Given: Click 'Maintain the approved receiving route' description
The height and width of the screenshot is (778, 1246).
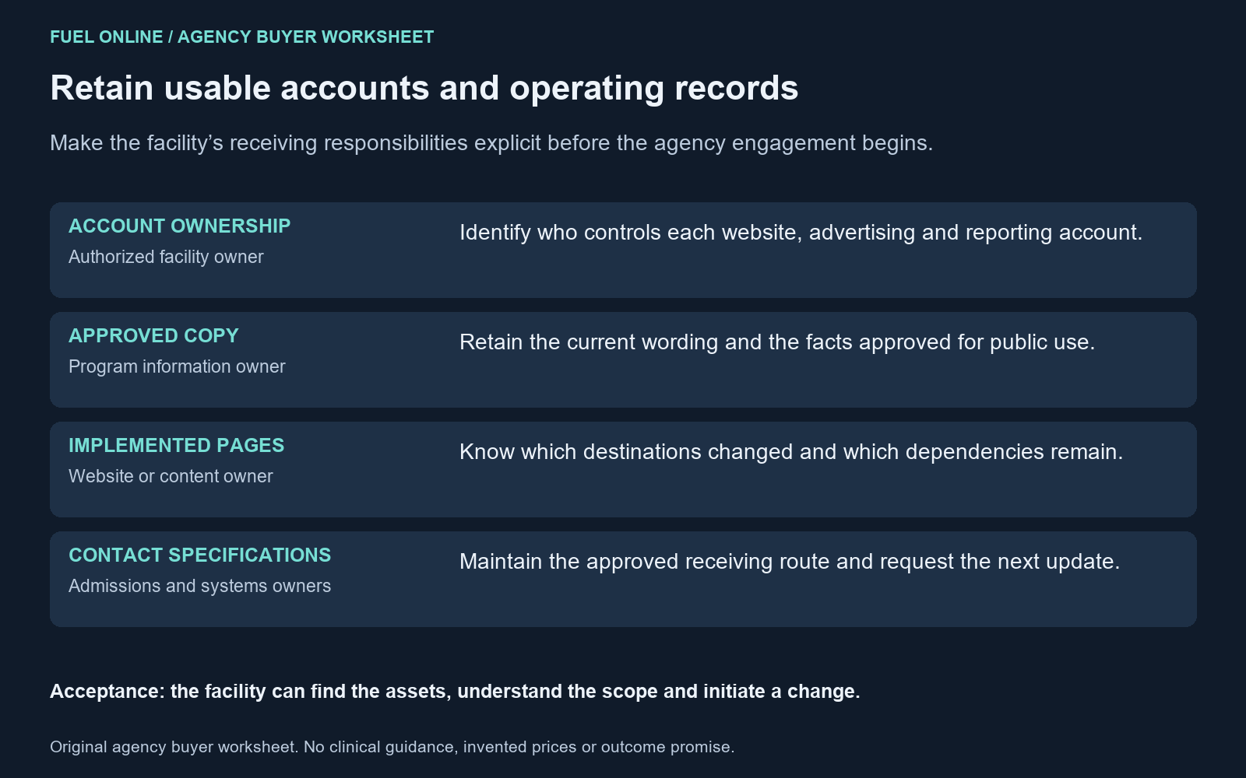Looking at the screenshot, I should point(790,562).
